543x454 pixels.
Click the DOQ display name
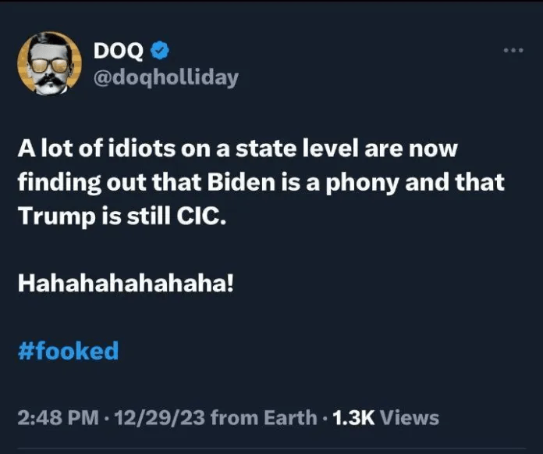118,52
